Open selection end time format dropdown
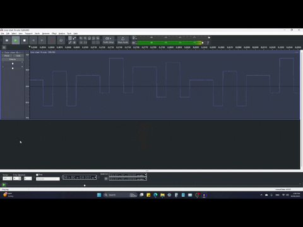The width and height of the screenshot is (303, 227). pyautogui.click(x=145, y=179)
